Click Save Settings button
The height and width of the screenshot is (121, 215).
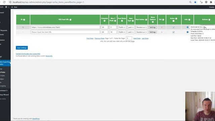coord(22,48)
